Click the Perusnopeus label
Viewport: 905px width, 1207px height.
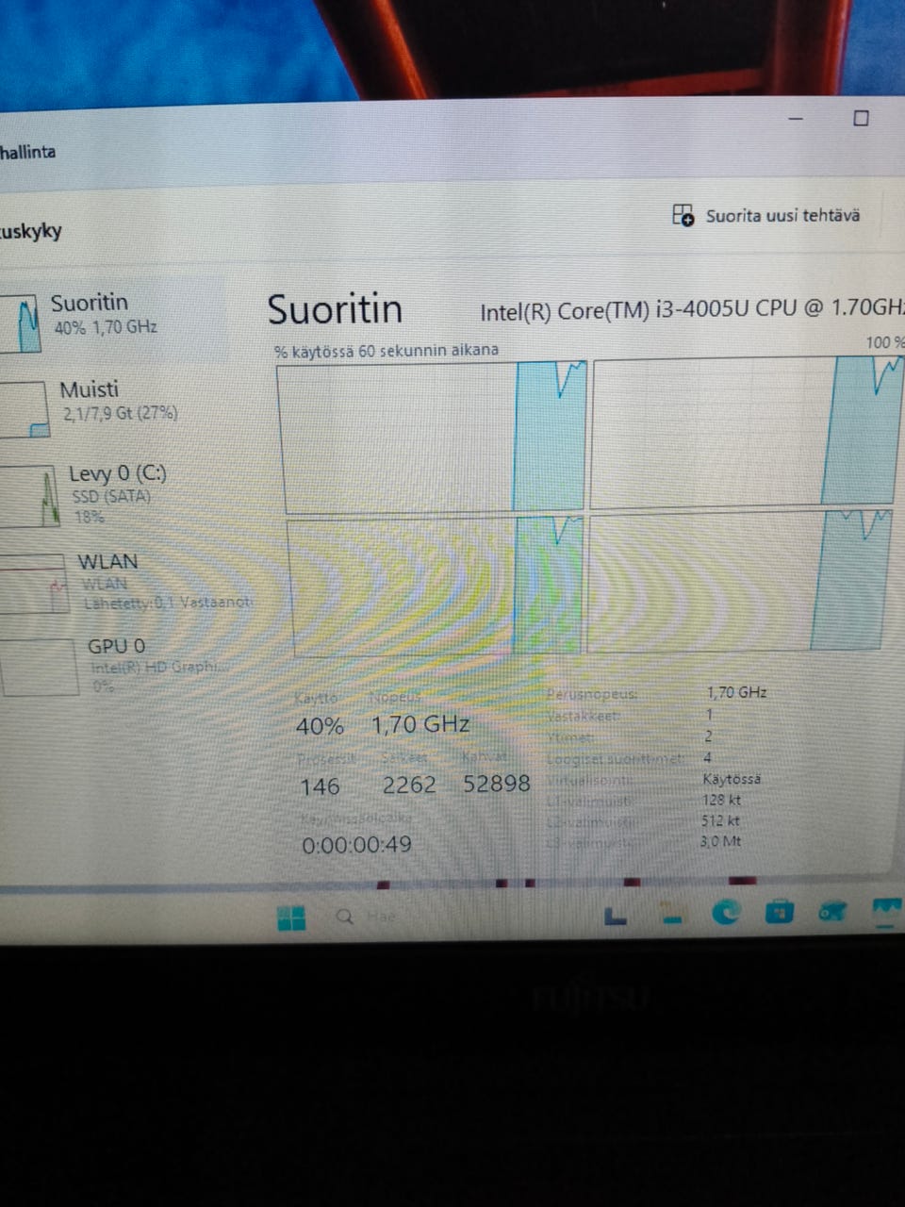pyautogui.click(x=591, y=694)
